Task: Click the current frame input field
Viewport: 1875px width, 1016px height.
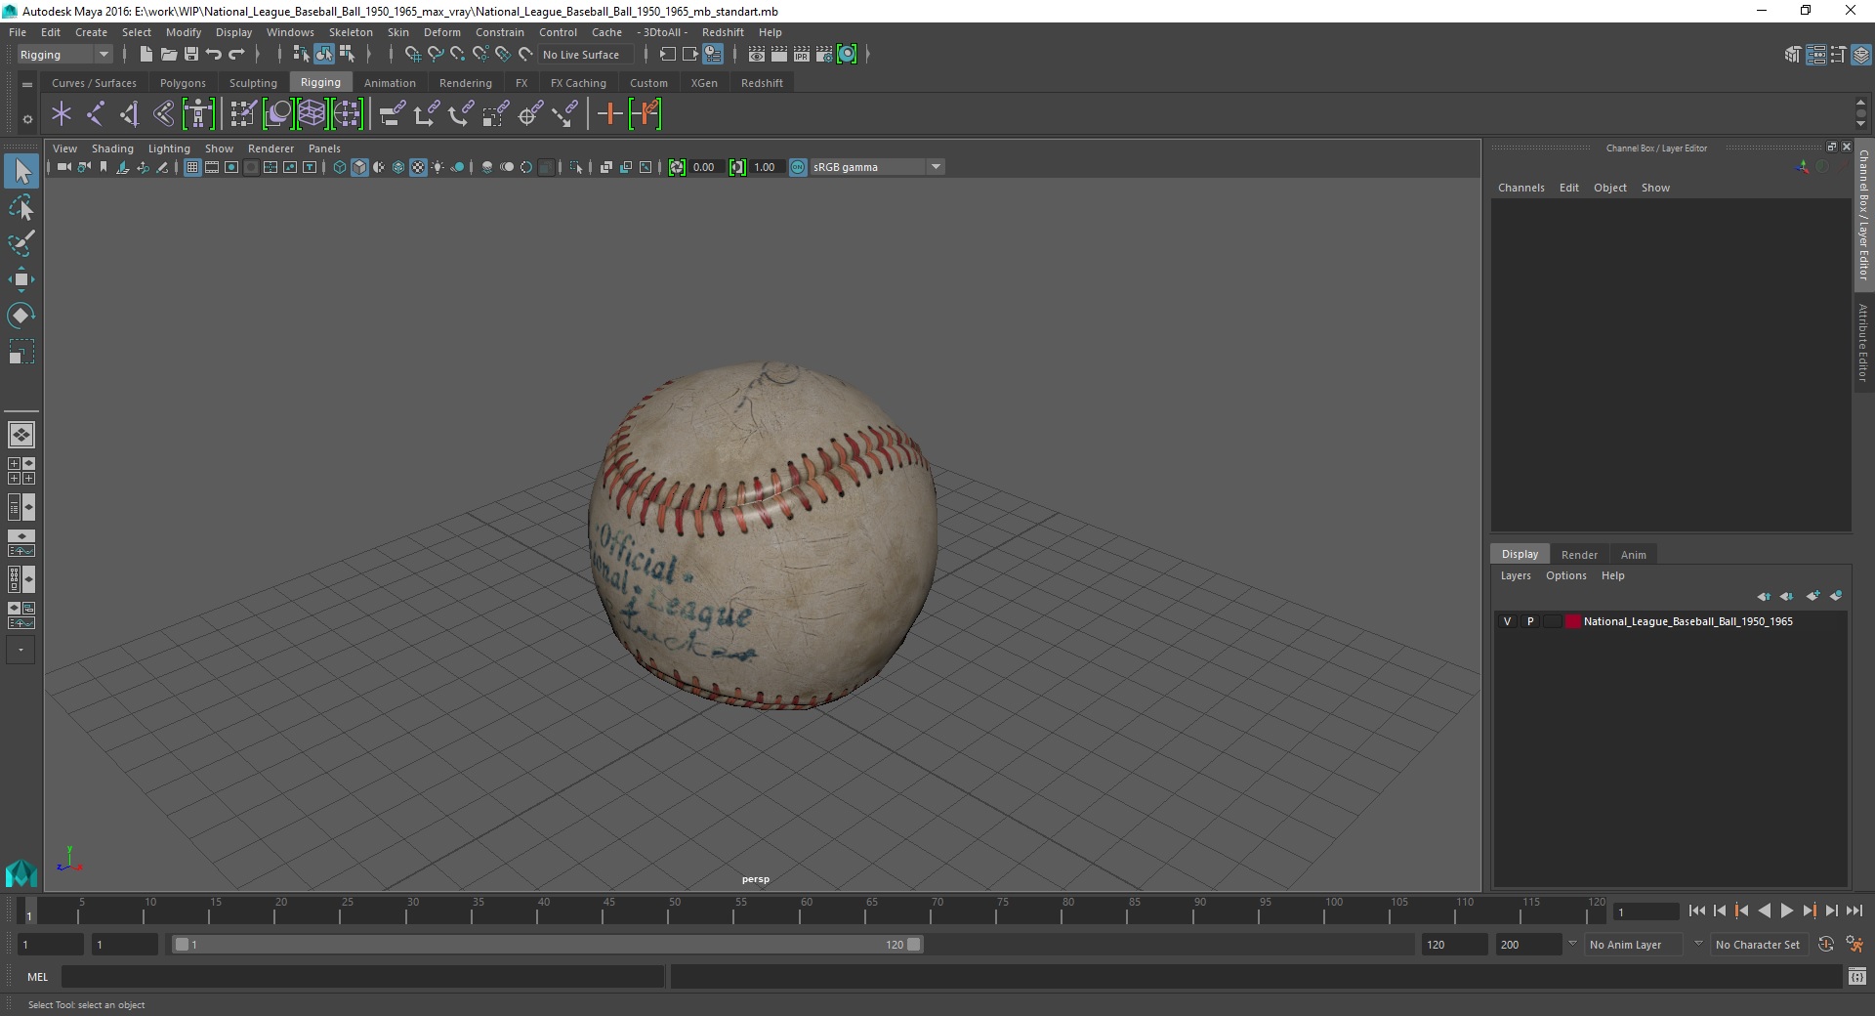Action: (1646, 911)
